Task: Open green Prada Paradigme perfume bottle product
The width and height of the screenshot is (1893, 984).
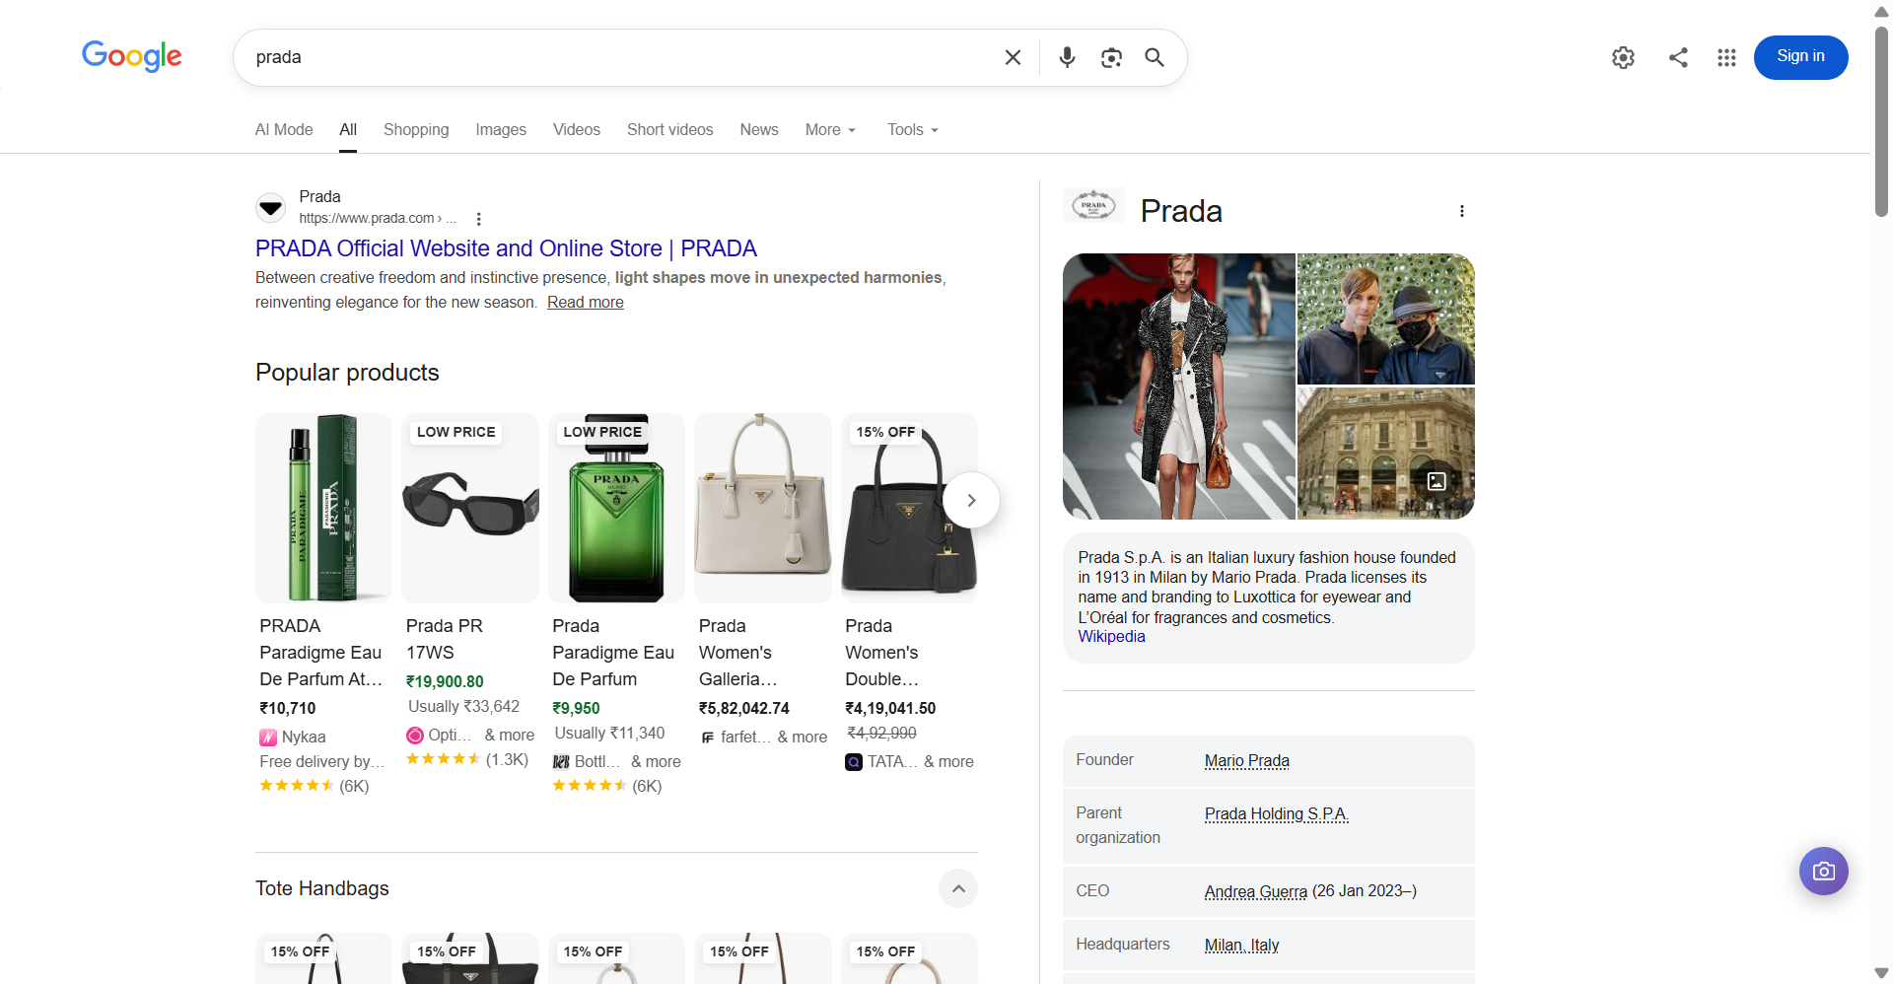Action: [x=616, y=508]
